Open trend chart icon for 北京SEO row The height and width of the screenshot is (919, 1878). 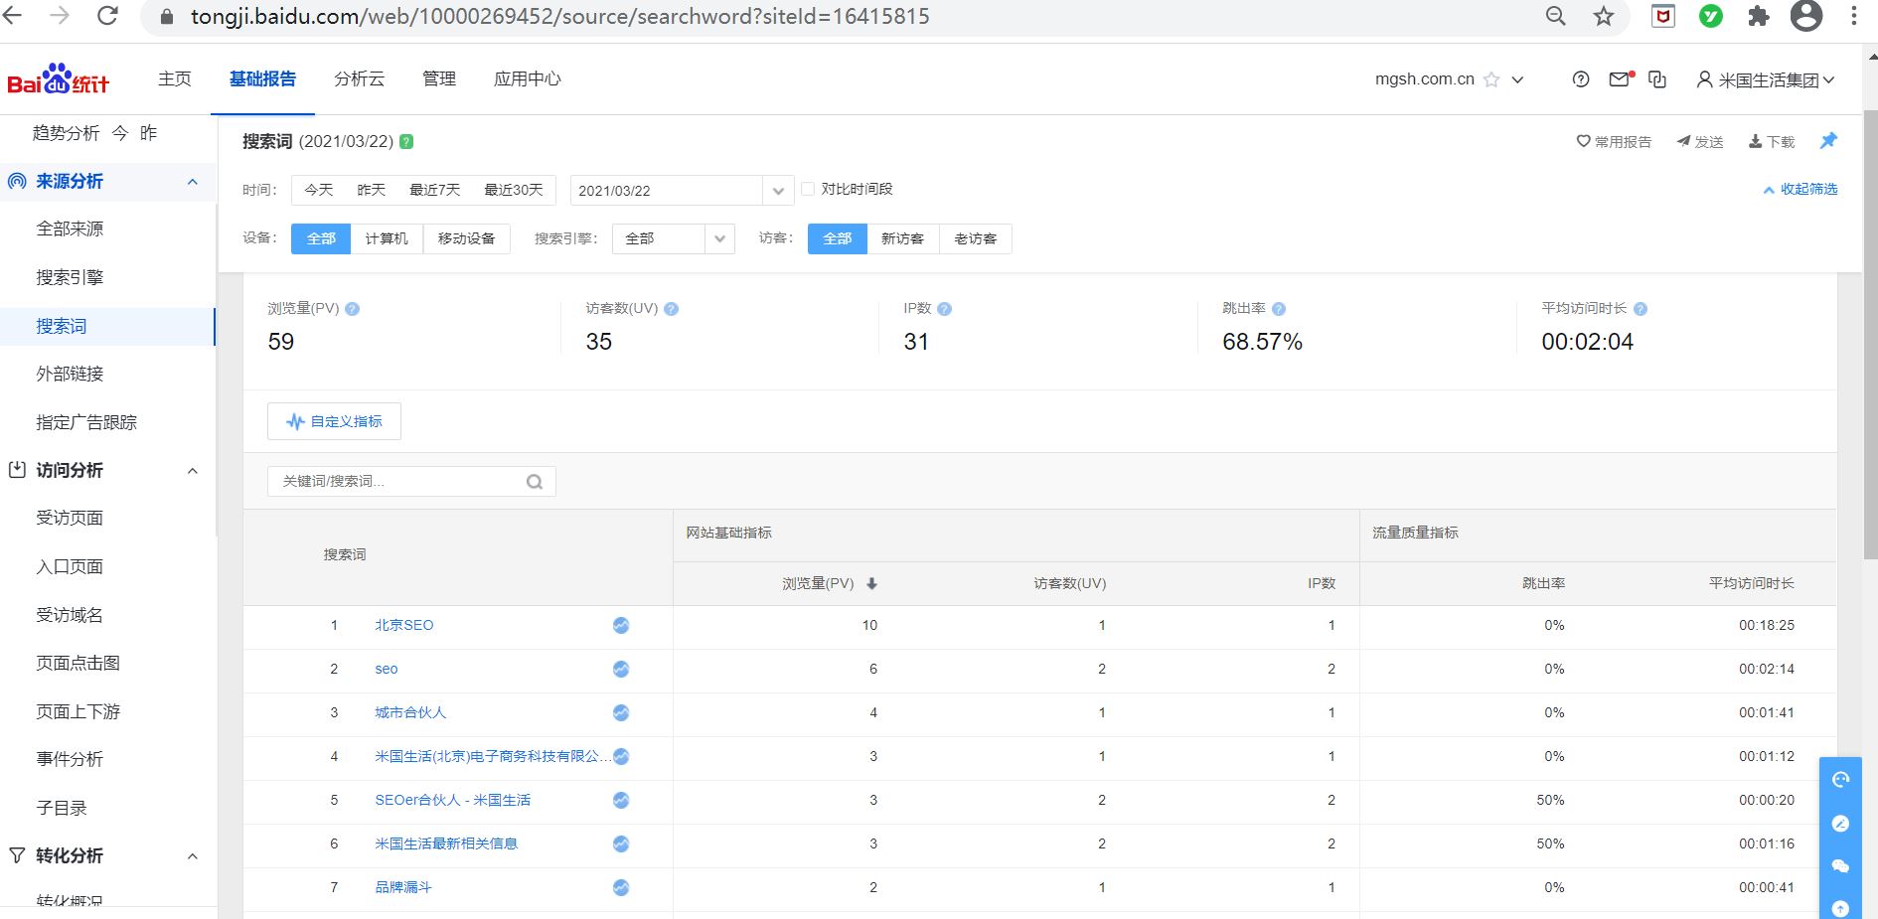coord(621,625)
